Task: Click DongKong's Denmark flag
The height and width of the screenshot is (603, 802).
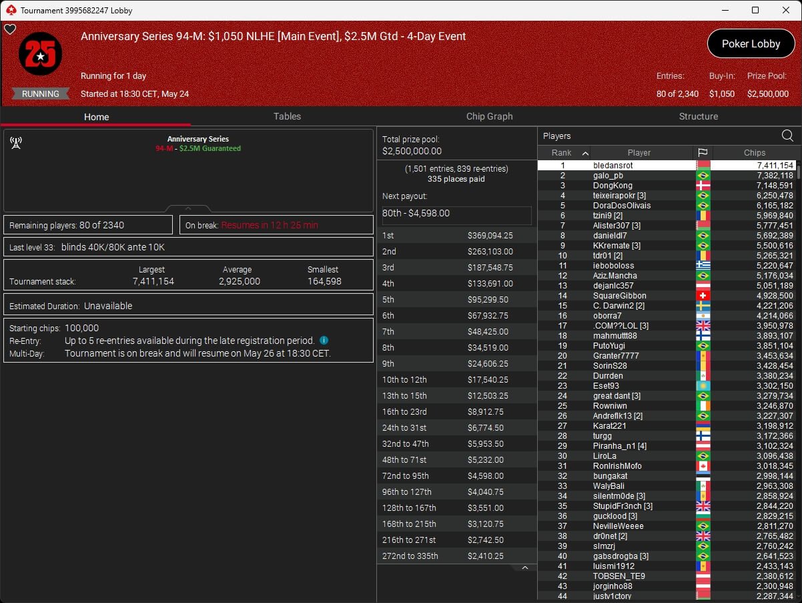Action: pyautogui.click(x=703, y=185)
